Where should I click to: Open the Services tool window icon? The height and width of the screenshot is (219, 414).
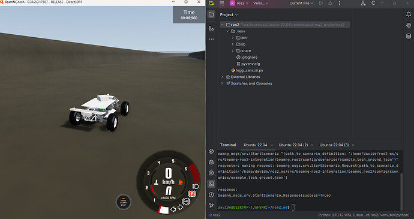[x=211, y=173]
